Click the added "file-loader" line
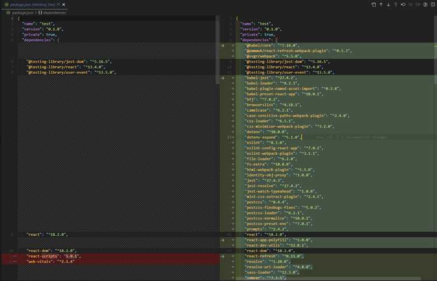This screenshot has width=437, height=281. tap(271, 159)
